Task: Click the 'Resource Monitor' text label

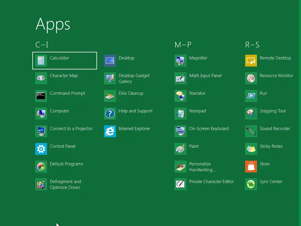Action: pos(276,76)
